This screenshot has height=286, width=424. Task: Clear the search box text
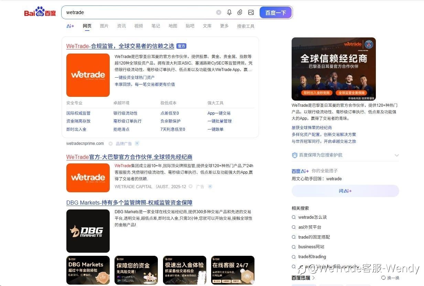[x=219, y=12]
